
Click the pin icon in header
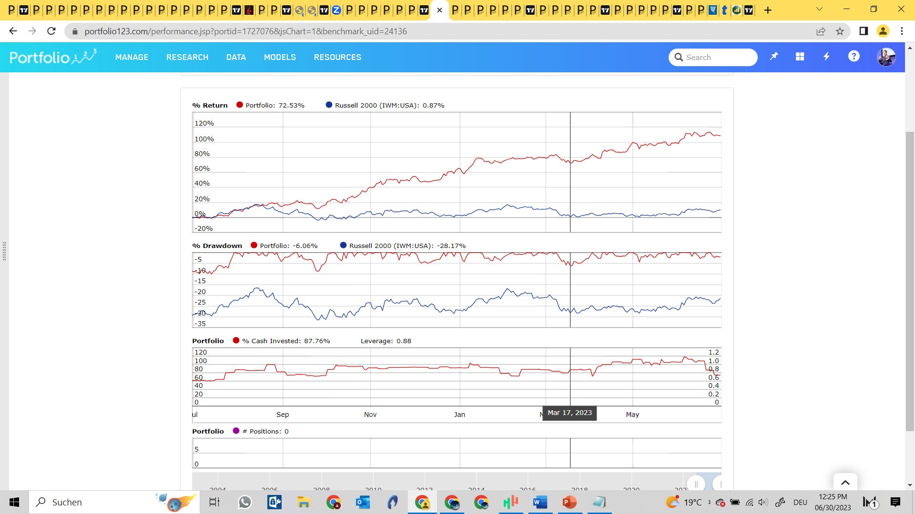[774, 57]
